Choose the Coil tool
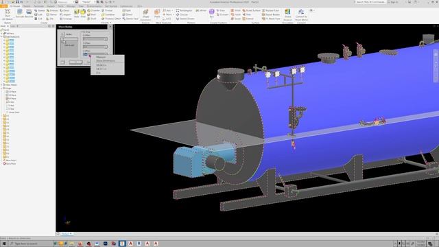The height and width of the screenshot is (247, 439). click(x=38, y=19)
